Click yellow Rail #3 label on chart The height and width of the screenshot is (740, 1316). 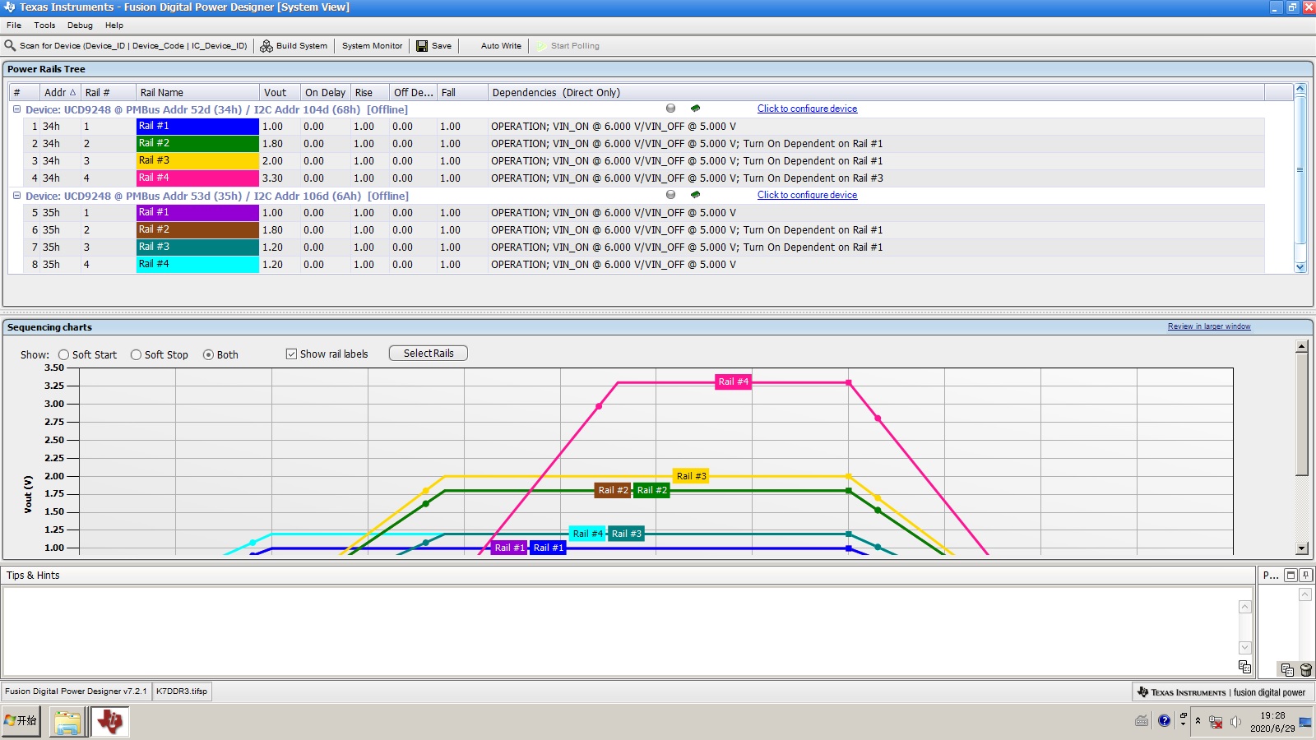pyautogui.click(x=691, y=476)
